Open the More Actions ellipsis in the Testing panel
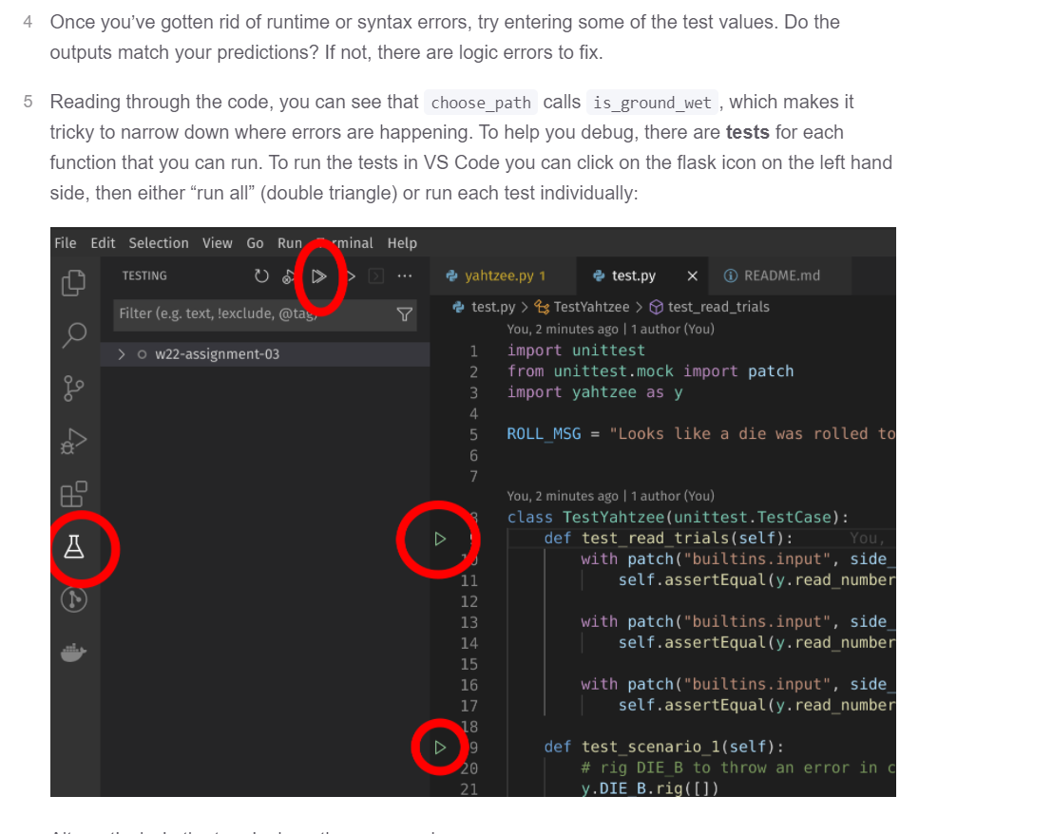Viewport: 1053px width, 834px height. 404,275
